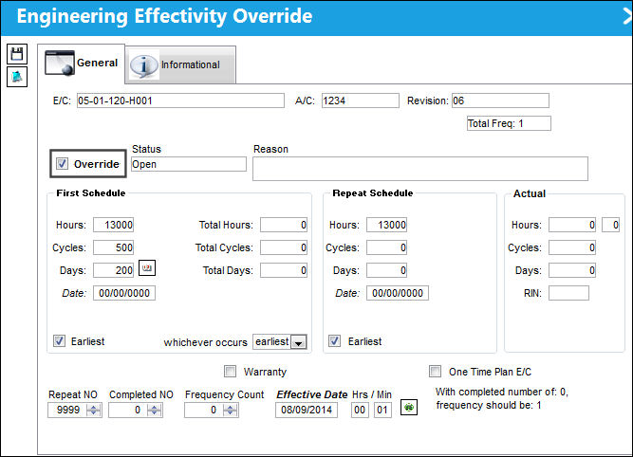The width and height of the screenshot is (633, 457).
Task: Uncheck Earliest in First Schedule
Action: [x=59, y=340]
